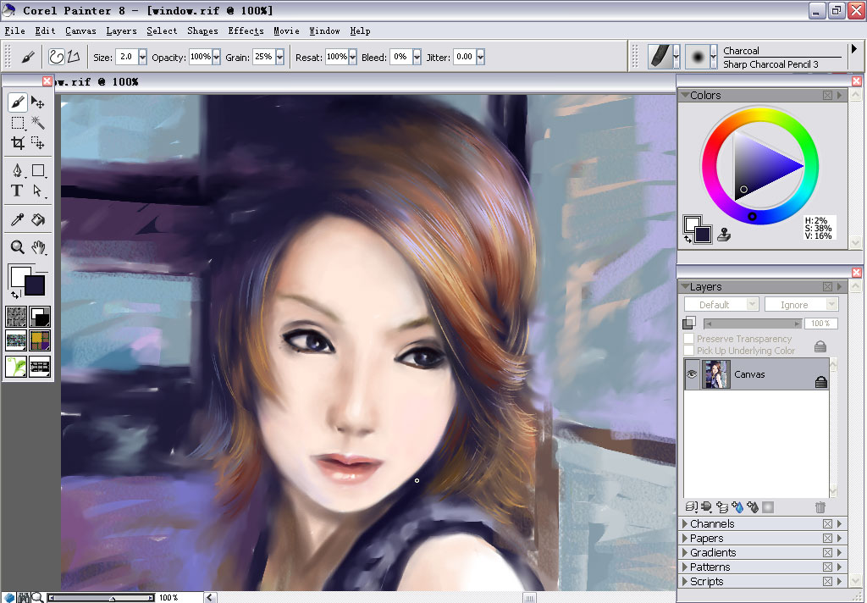The width and height of the screenshot is (867, 603).
Task: Click the main color swatch in toolbox
Action: [x=34, y=285]
